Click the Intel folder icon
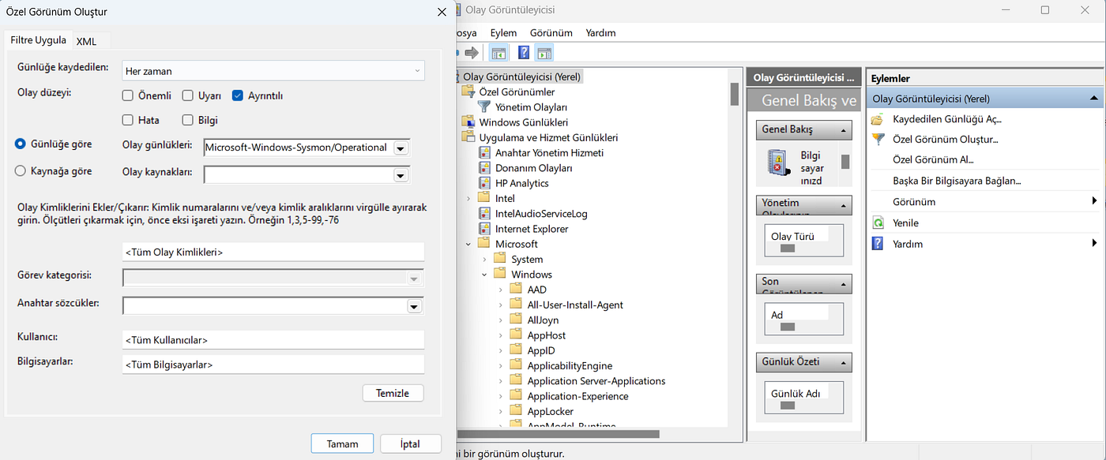 coord(484,198)
